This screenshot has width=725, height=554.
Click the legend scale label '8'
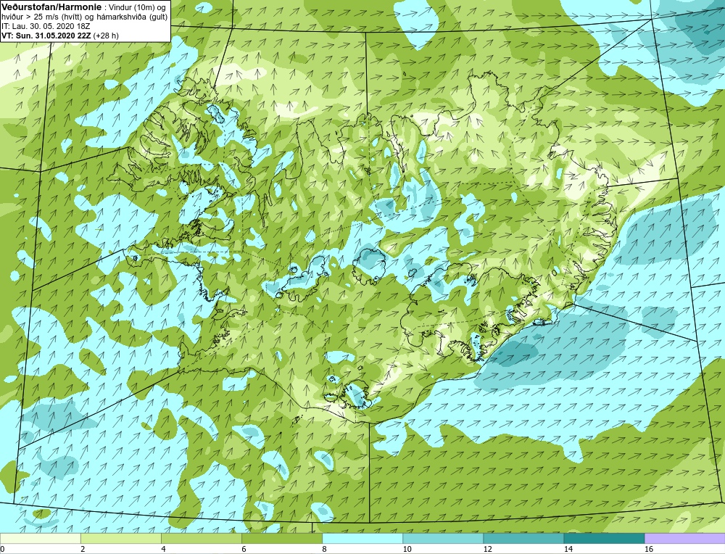[x=324, y=549]
